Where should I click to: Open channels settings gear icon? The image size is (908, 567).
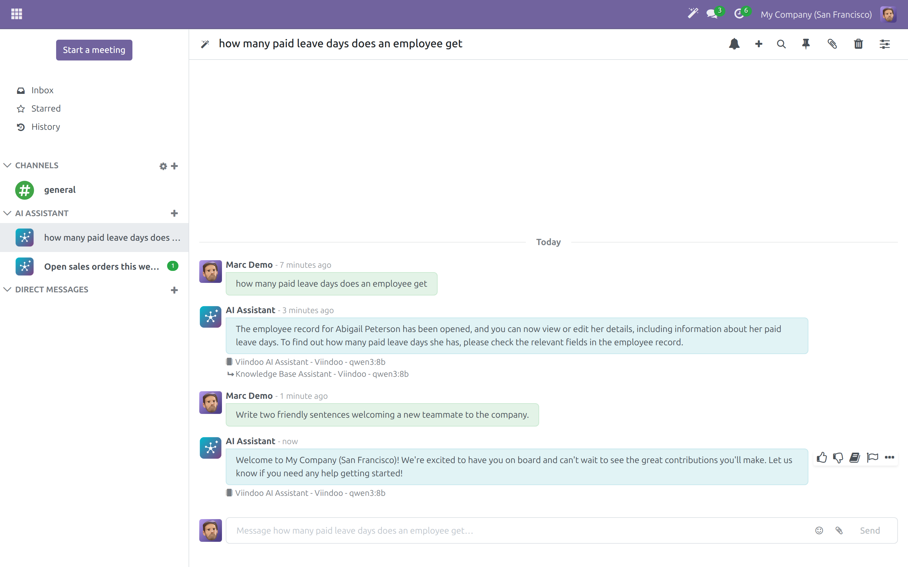tap(163, 166)
